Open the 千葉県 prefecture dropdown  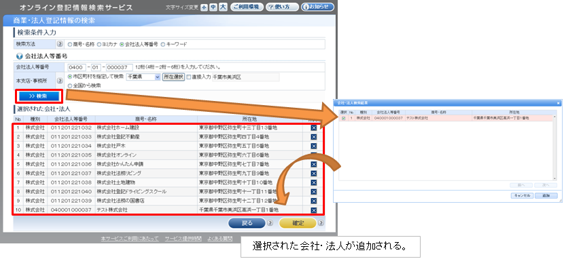click(x=143, y=77)
